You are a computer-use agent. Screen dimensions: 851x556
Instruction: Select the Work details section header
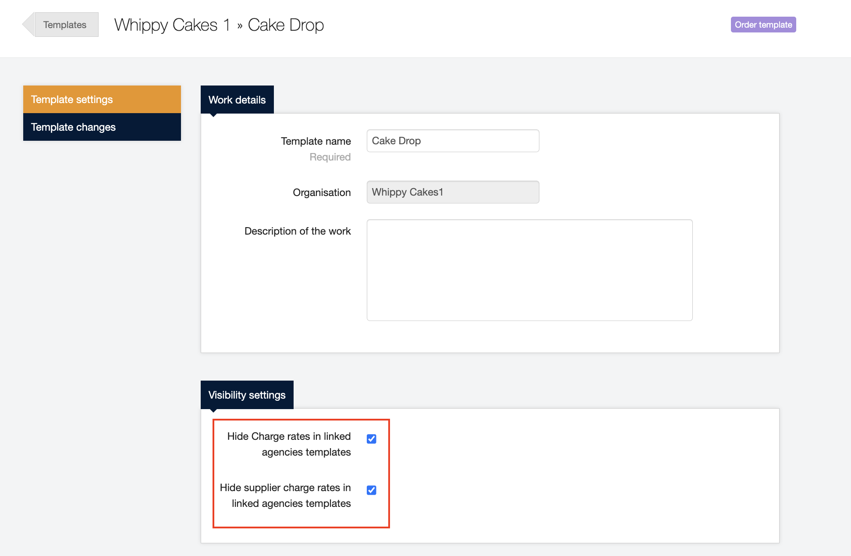[237, 100]
